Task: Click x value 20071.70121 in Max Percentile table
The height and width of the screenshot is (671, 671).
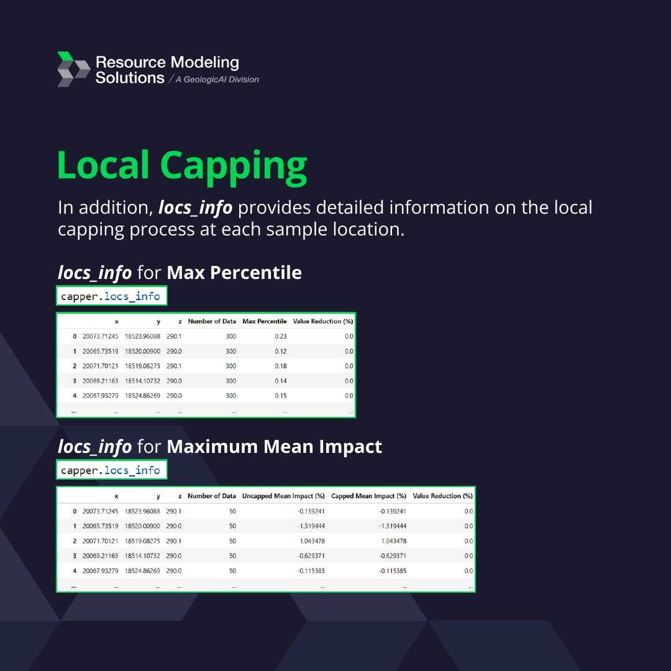Action: coord(100,366)
